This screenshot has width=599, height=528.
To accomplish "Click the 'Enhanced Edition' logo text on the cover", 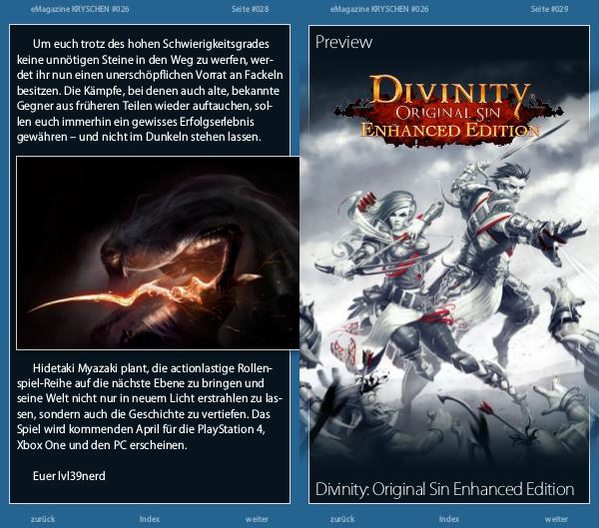I will (450, 130).
